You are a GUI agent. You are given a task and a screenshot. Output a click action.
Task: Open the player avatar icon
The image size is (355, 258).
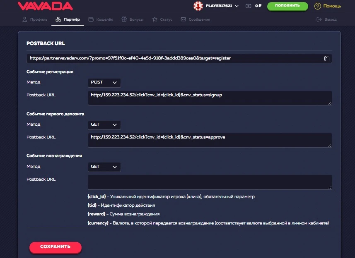pos(198,6)
